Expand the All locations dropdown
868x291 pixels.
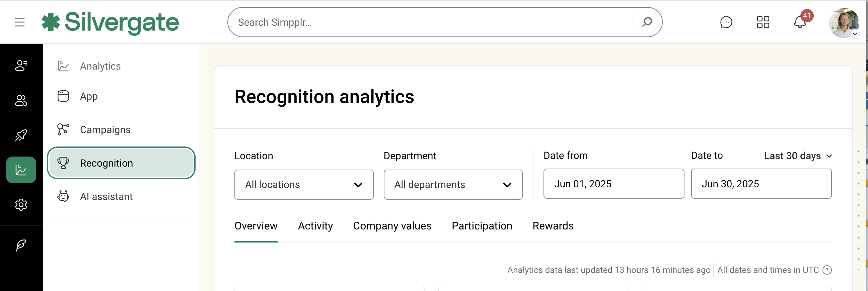304,184
